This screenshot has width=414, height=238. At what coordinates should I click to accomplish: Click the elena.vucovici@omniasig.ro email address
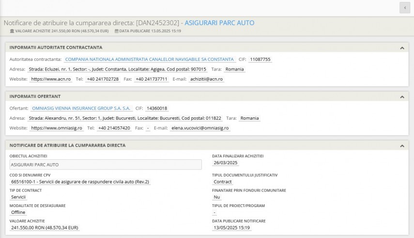tap(200, 128)
